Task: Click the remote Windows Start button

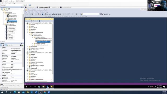Action: tap(26, 87)
